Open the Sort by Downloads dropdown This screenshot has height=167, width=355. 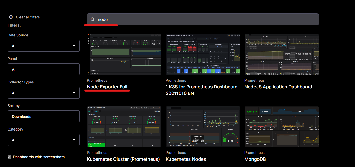point(44,116)
